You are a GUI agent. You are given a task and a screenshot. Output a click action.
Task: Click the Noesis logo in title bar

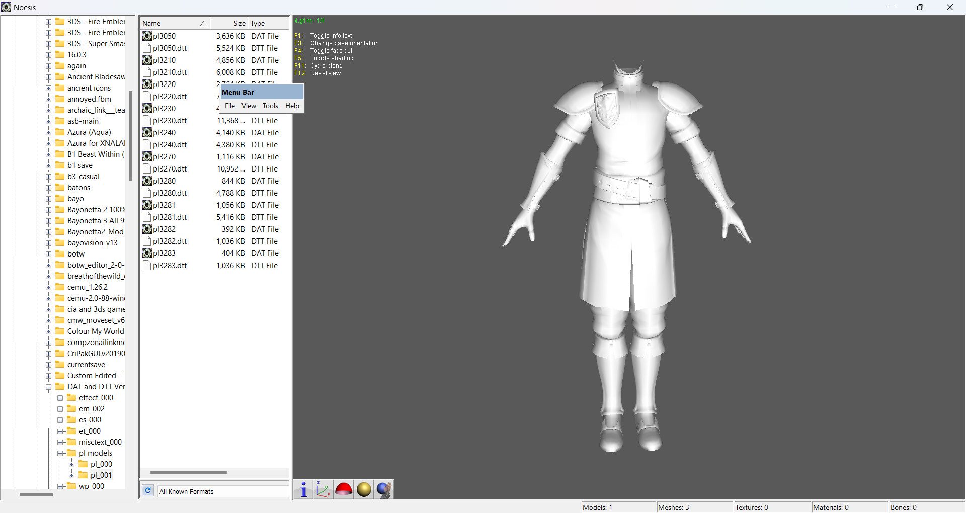7,7
